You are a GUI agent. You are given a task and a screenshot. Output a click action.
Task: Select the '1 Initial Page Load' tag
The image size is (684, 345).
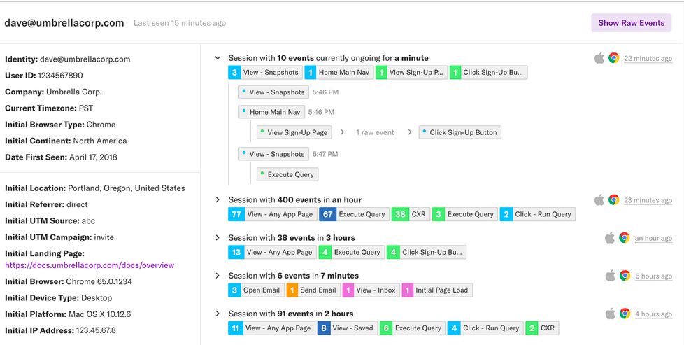(x=437, y=290)
